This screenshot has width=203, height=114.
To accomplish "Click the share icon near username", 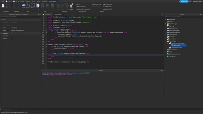I will (191, 1).
